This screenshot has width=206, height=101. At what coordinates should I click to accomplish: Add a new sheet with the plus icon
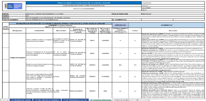point(137,100)
